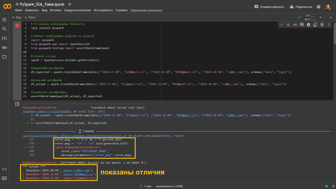Viewport: 336px width, 189px height.
Task: Collapse the header with chevron
Action: [331, 18]
